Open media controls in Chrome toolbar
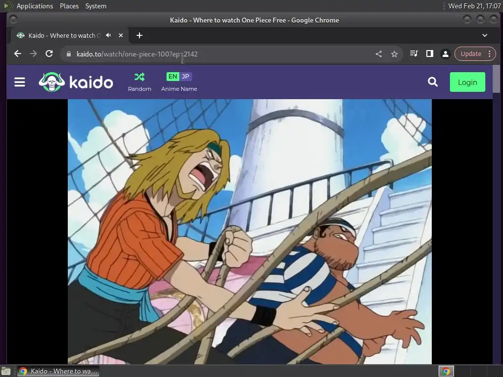The image size is (503, 377). [414, 54]
